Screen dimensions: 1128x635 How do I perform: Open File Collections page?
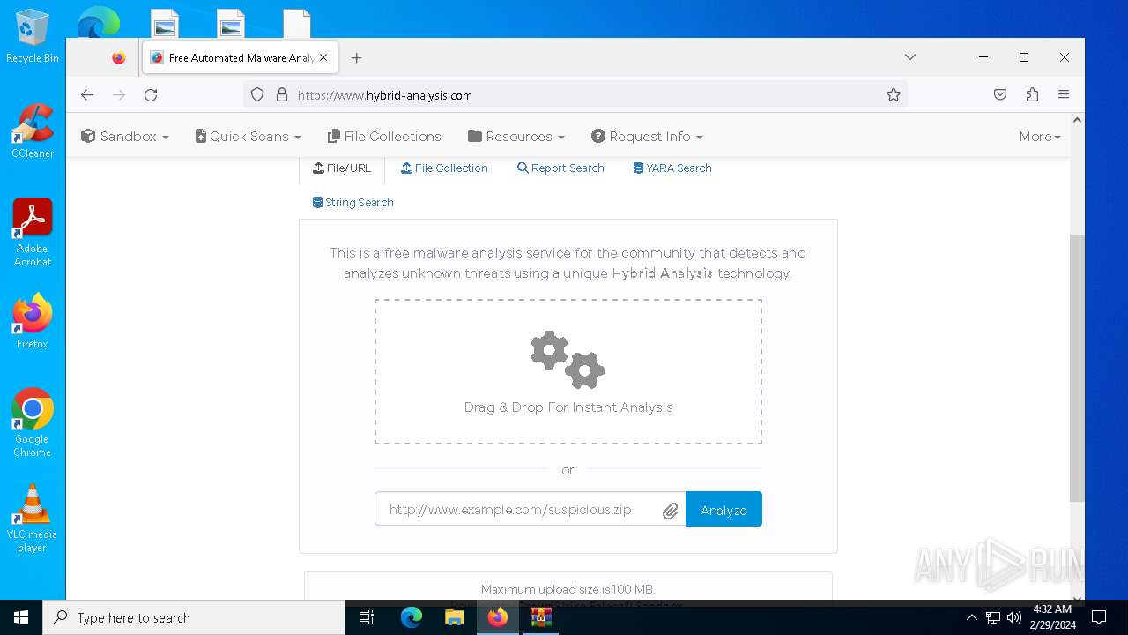tap(384, 137)
